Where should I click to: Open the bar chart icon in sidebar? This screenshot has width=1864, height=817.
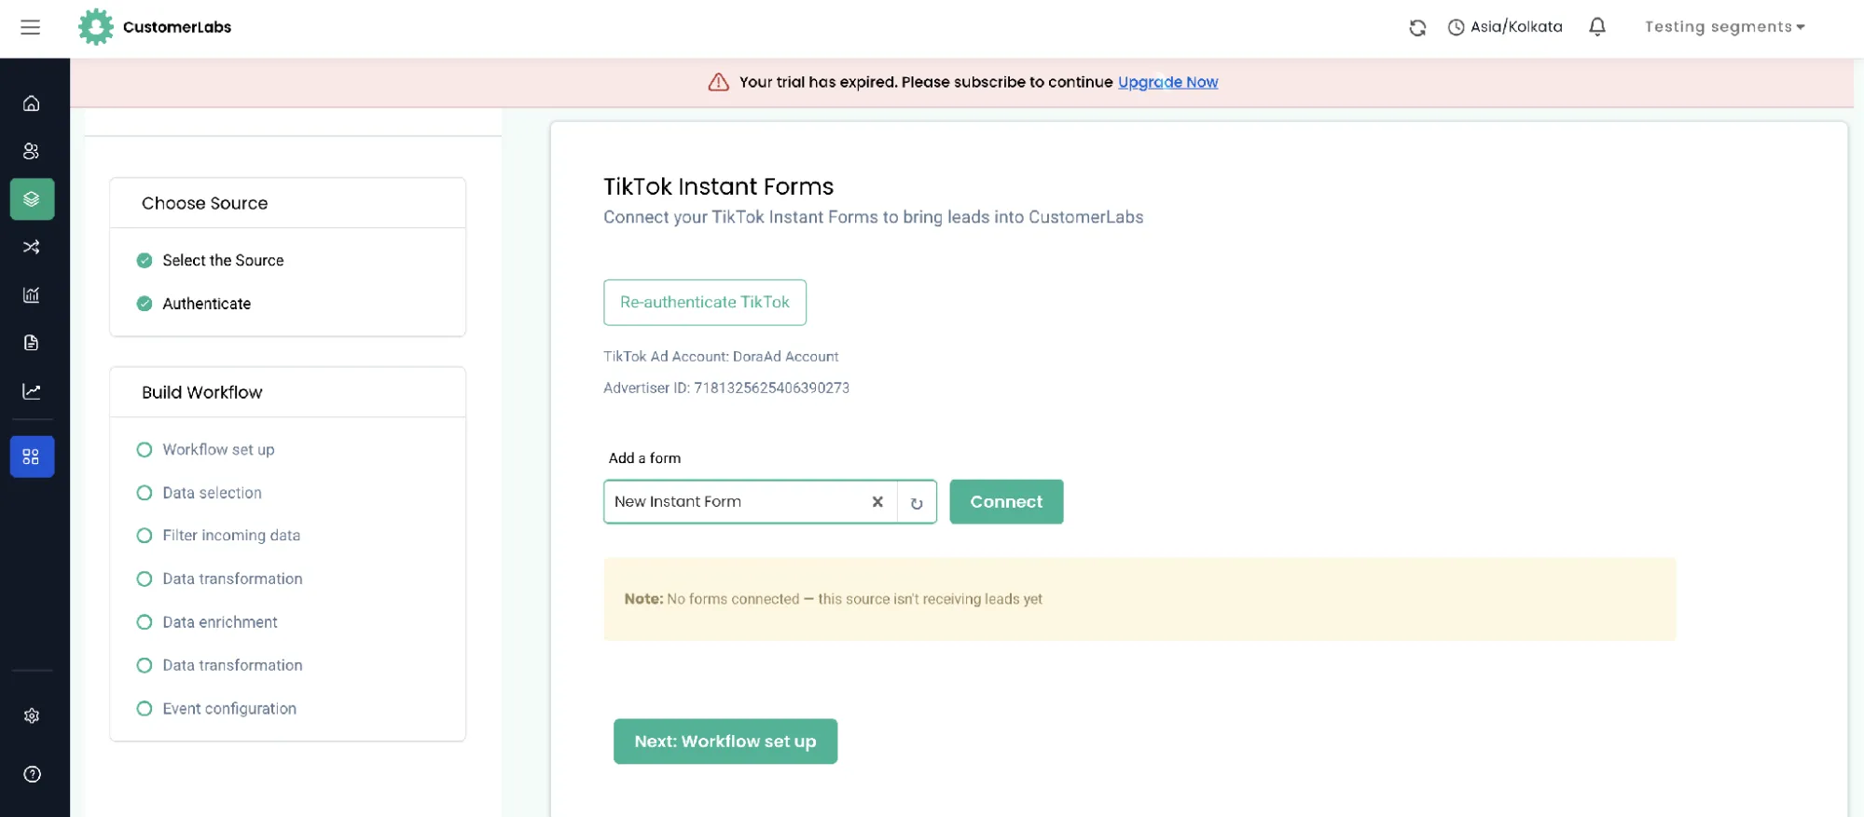click(x=32, y=295)
